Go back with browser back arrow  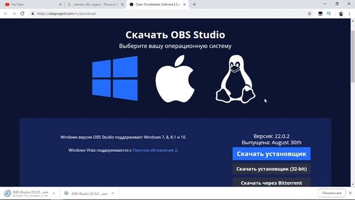6,13
